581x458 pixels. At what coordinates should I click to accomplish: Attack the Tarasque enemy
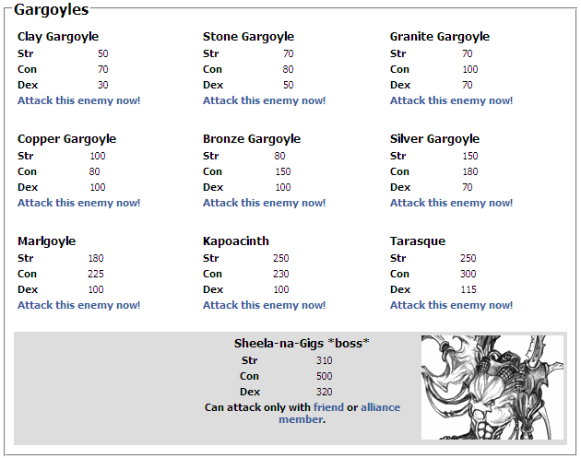coord(451,305)
